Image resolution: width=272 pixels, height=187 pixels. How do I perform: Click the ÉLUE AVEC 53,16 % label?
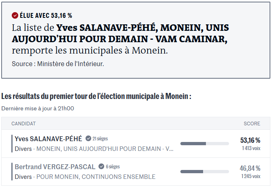point(46,15)
